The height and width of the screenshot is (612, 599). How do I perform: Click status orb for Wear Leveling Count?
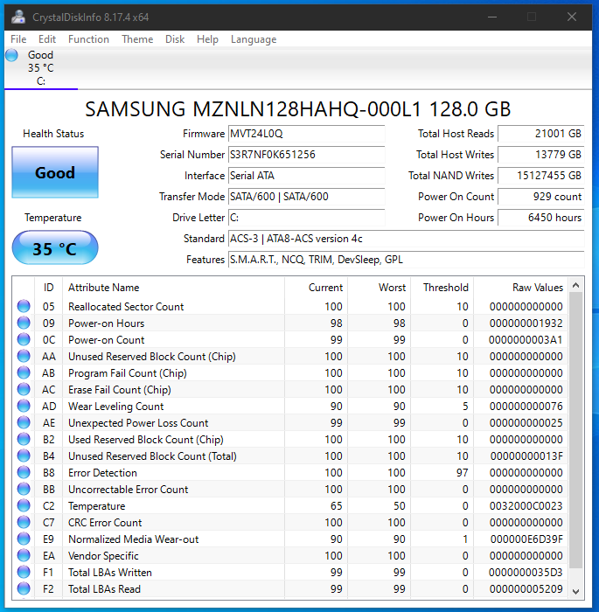tap(24, 407)
